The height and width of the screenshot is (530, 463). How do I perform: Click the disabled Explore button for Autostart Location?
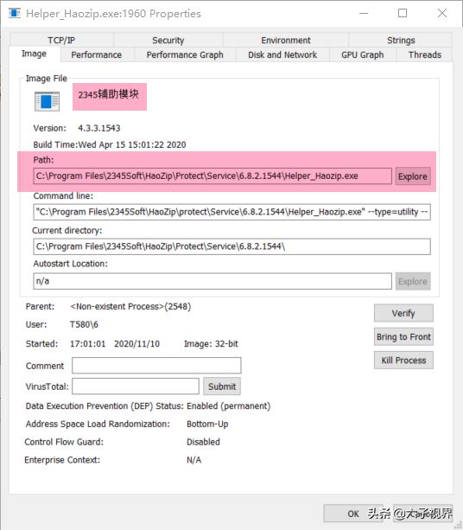[x=413, y=281]
